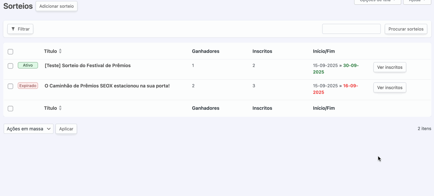This screenshot has width=434, height=196.
Task: Open the Ações em massa dropdown
Action: pos(29,129)
